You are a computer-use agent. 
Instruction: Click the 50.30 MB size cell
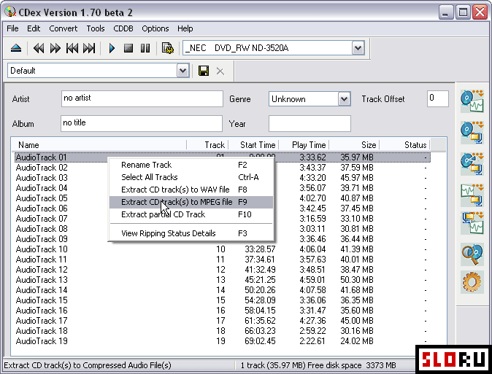pyautogui.click(x=357, y=280)
